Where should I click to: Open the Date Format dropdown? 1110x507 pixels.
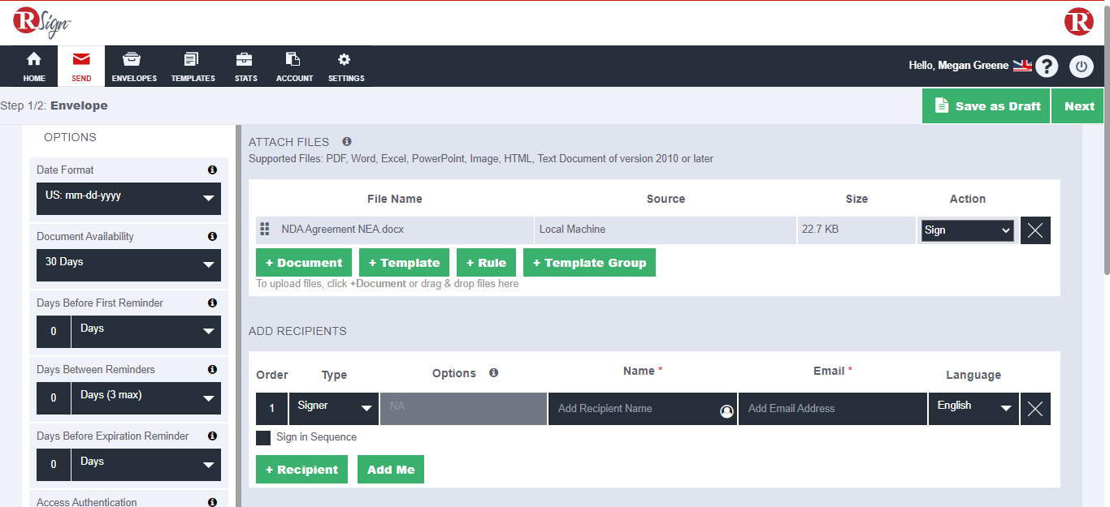coord(128,198)
